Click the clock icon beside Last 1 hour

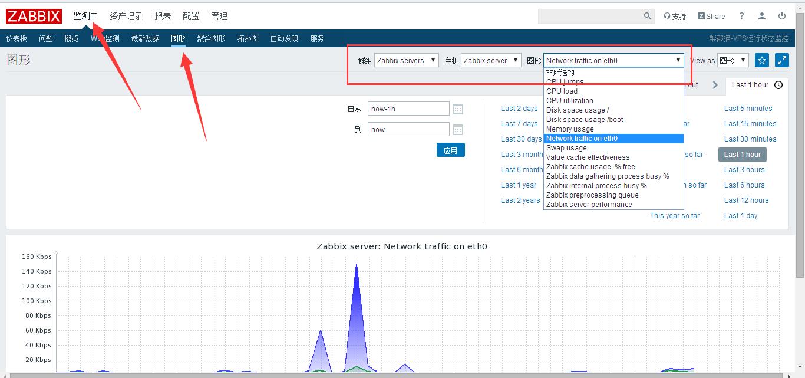tap(778, 85)
